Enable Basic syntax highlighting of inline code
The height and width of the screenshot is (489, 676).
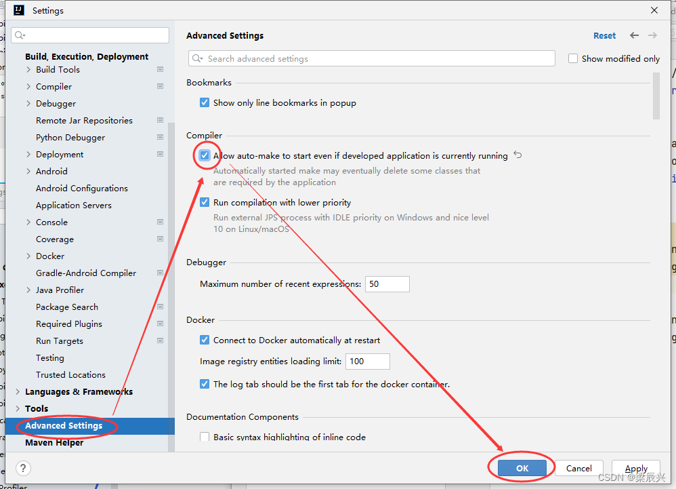(x=205, y=437)
